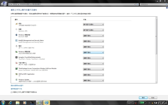Viewport: 168px width, 105px height.
Task: Show hidden tray icons arrow
Action: click(x=149, y=103)
